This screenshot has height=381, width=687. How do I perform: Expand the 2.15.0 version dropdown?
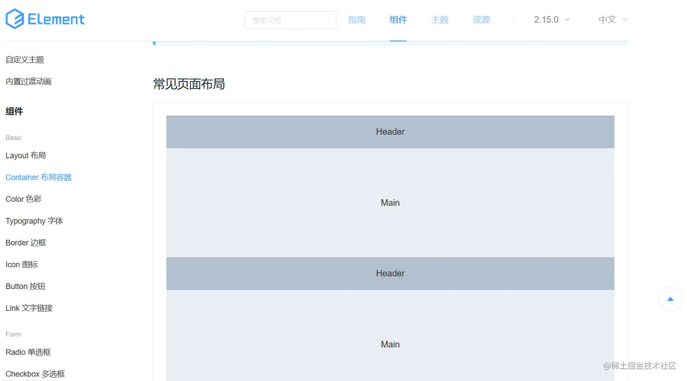[552, 20]
